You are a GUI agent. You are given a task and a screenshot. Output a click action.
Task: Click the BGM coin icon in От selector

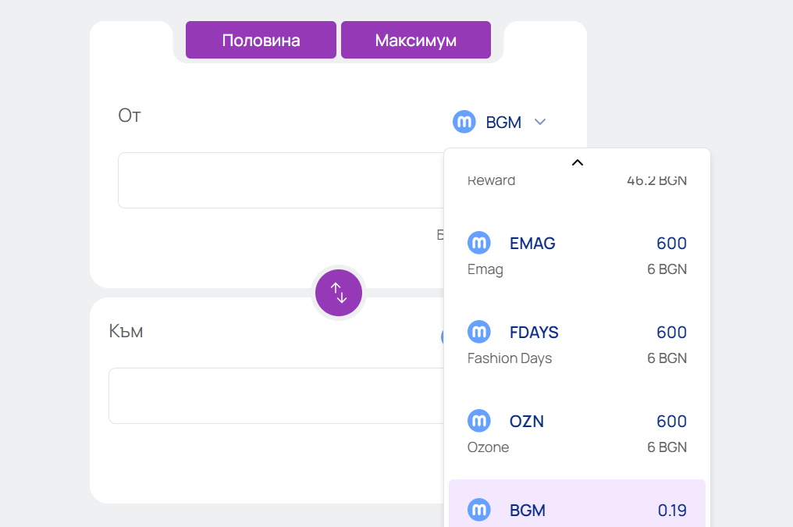(464, 122)
